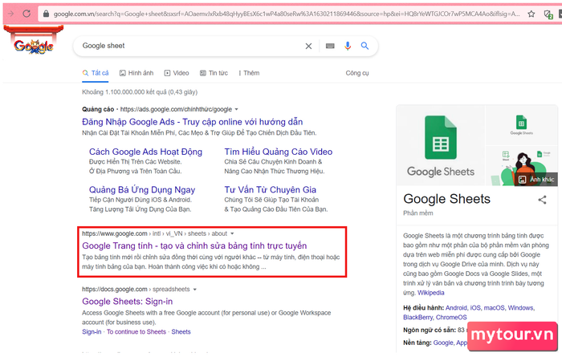The height and width of the screenshot is (357, 562).
Task: Open the large Google Sheets logo image
Action: [441, 145]
